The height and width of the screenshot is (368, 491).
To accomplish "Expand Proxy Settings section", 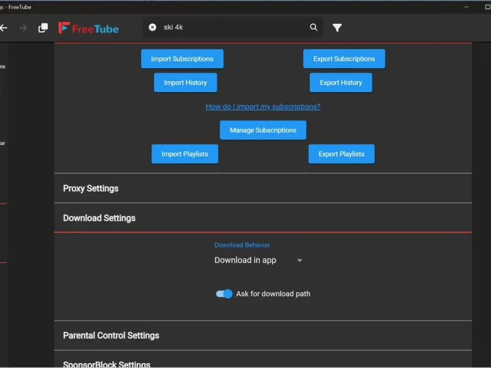I will tap(91, 188).
